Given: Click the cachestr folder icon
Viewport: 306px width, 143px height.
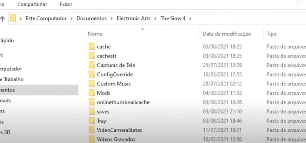Looking at the screenshot, I should [x=91, y=56].
